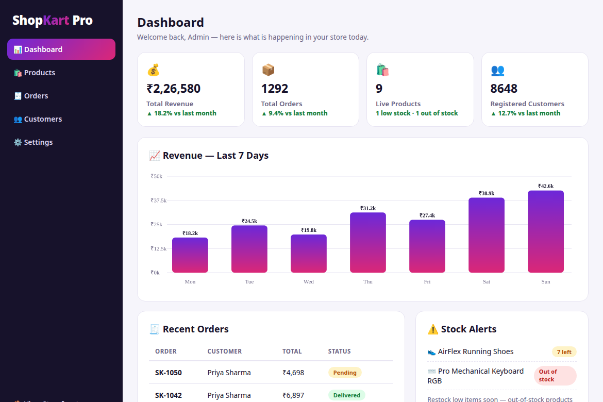The width and height of the screenshot is (603, 402).
Task: Click '1 low stock · 1 out of stock' text
Action: [417, 113]
